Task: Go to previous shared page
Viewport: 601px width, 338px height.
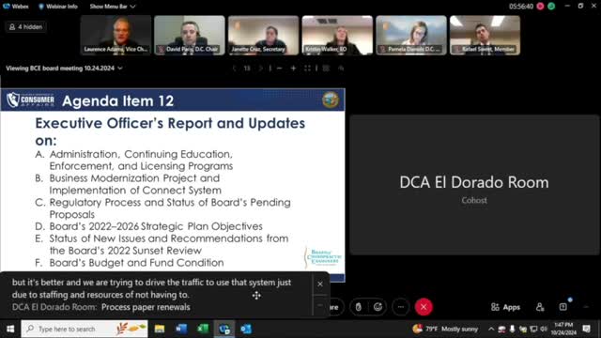Action: tap(234, 69)
